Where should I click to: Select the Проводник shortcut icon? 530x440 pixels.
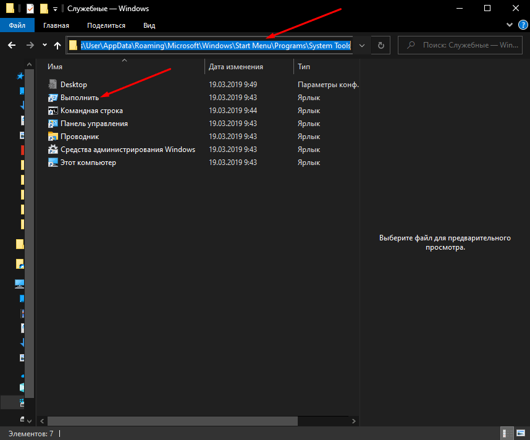coord(53,137)
